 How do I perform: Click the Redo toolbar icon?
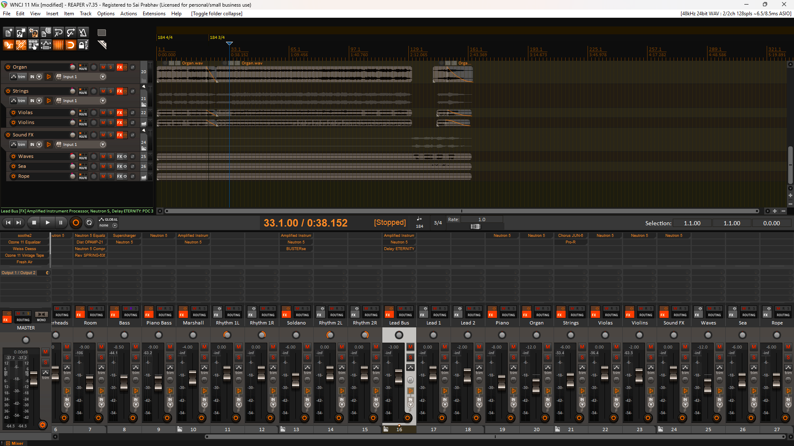tap(70, 33)
